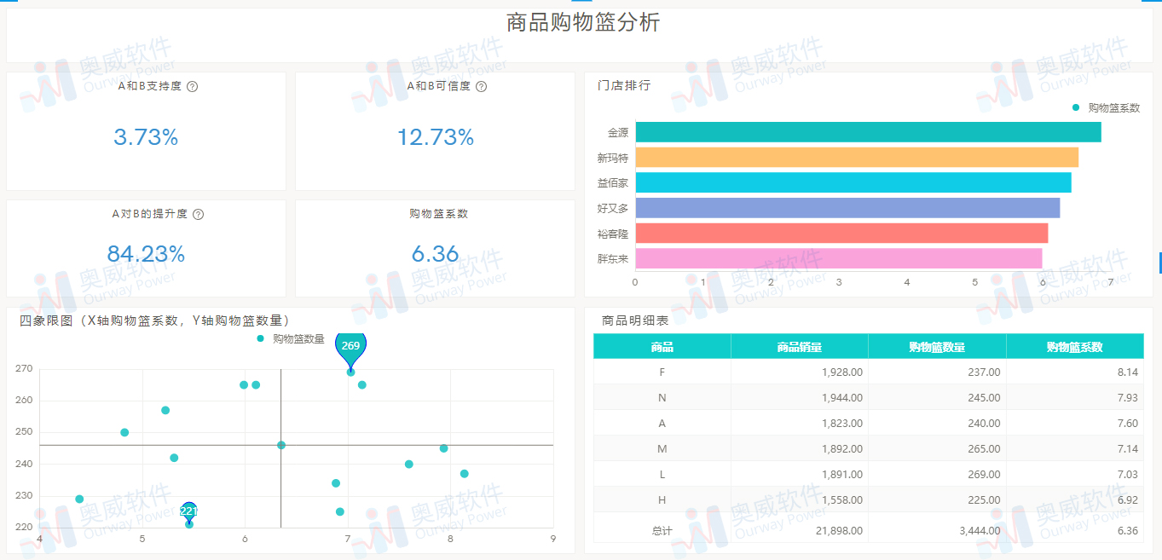The width and height of the screenshot is (1162, 560).
Task: Select product F row in detail table
Action: pyautogui.click(x=662, y=372)
